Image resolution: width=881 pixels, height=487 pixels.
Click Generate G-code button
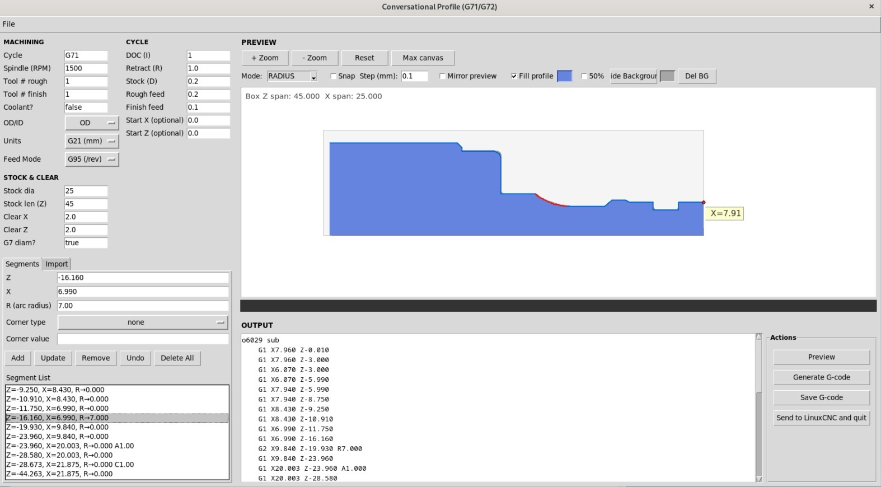(x=821, y=377)
